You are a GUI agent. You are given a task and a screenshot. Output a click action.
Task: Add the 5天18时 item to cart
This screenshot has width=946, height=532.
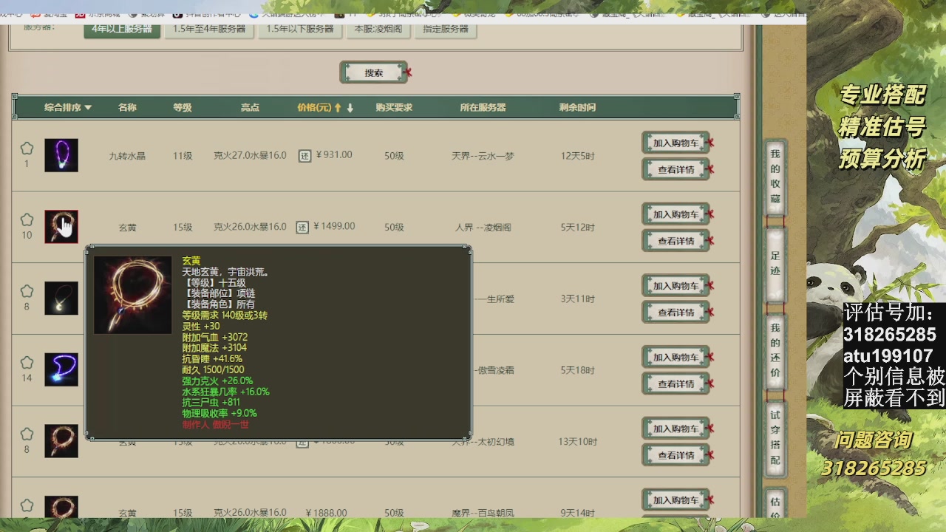pos(676,358)
